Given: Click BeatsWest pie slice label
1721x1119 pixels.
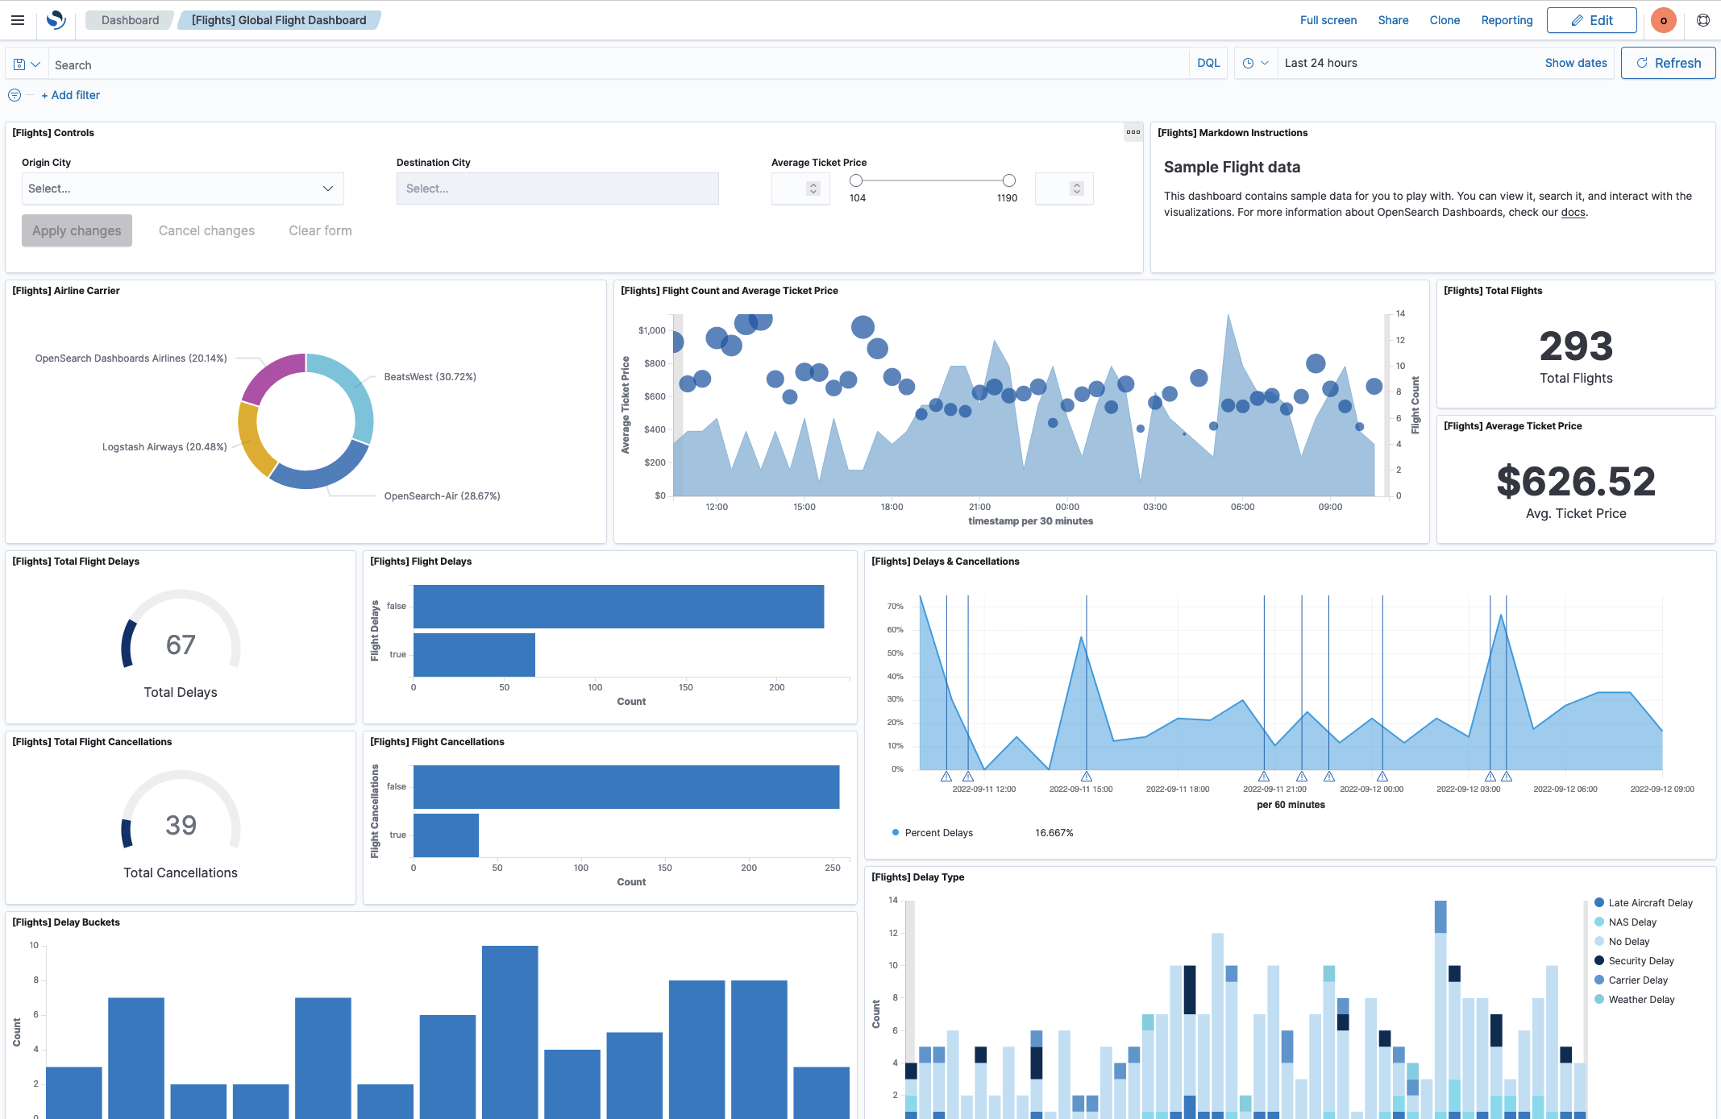Looking at the screenshot, I should (x=430, y=377).
